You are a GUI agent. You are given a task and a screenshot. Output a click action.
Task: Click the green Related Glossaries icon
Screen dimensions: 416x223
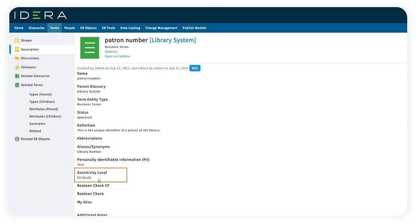(x=17, y=76)
